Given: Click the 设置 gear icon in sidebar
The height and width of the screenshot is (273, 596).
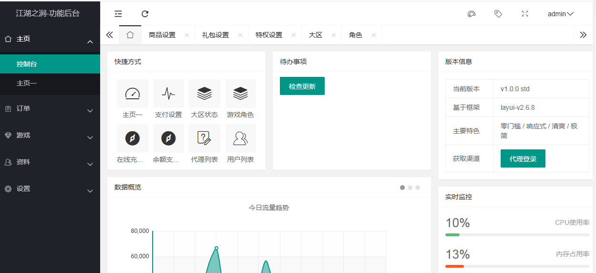Looking at the screenshot, I should pos(8,189).
